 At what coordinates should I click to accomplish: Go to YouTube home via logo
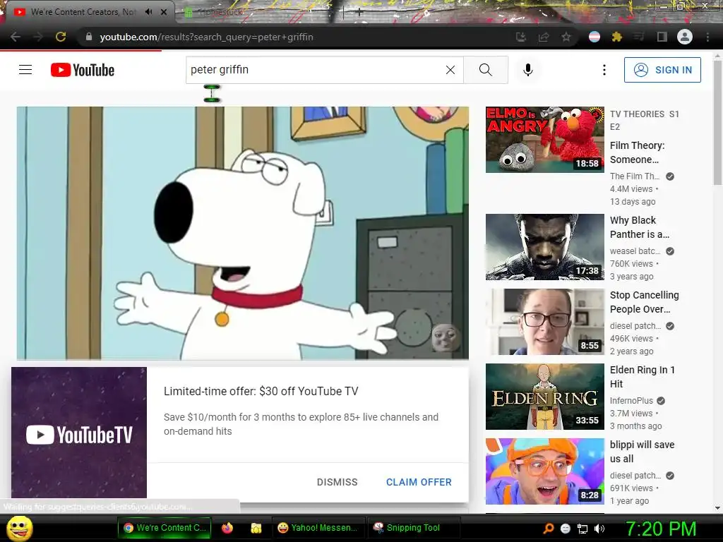[83, 70]
